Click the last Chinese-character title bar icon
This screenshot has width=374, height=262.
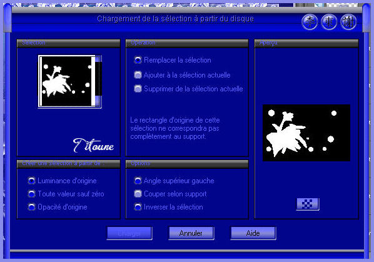click(348, 22)
